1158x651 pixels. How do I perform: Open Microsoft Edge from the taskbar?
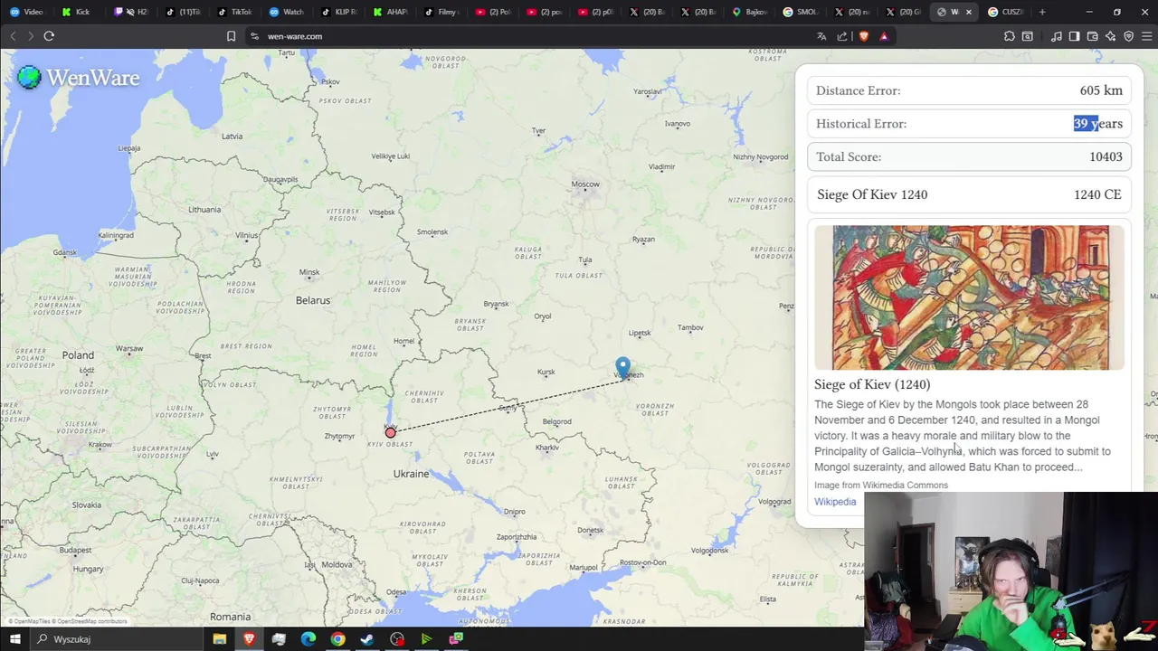point(308,639)
